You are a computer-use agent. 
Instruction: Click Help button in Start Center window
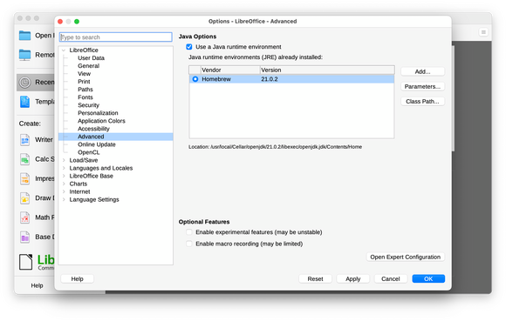tap(38, 285)
